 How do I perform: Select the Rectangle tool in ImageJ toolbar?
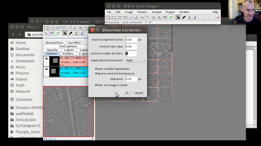(x=108, y=17)
